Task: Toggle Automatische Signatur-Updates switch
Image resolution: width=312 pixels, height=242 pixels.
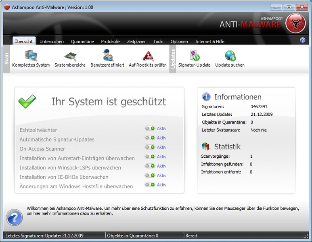Action: [x=150, y=138]
